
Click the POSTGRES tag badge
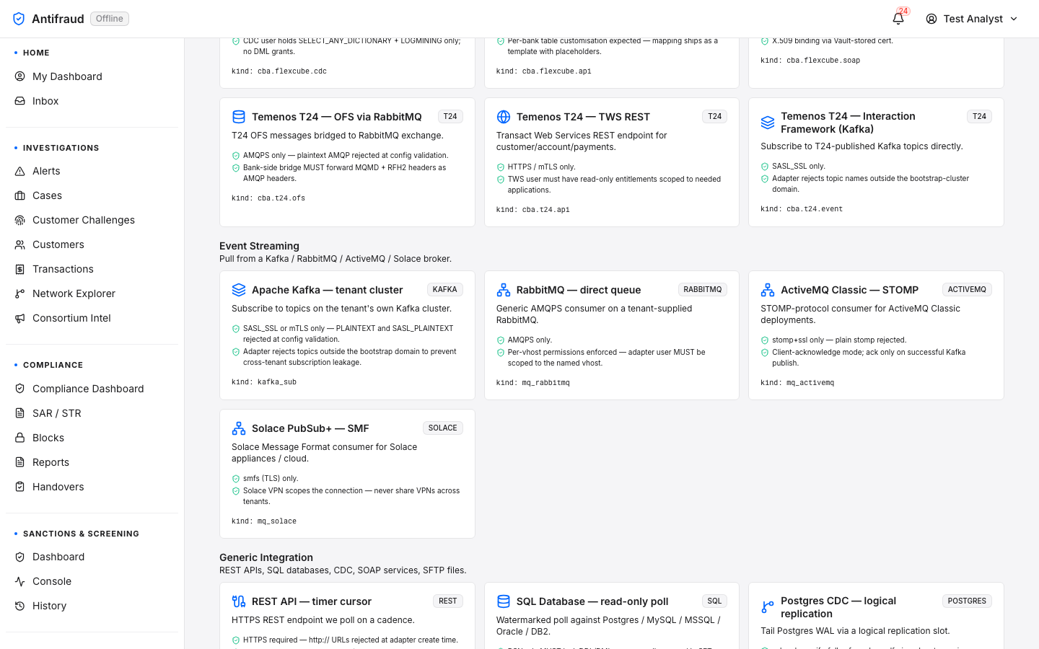coord(967,601)
